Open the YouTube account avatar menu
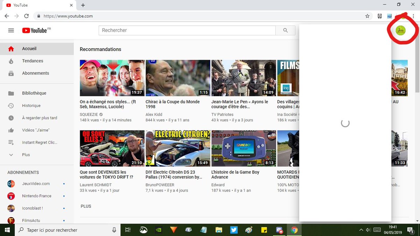 point(400,30)
